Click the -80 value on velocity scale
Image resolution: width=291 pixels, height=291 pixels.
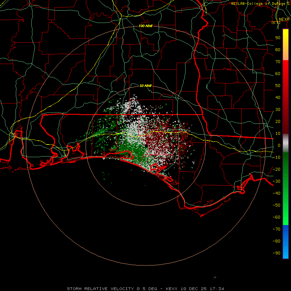(276, 241)
